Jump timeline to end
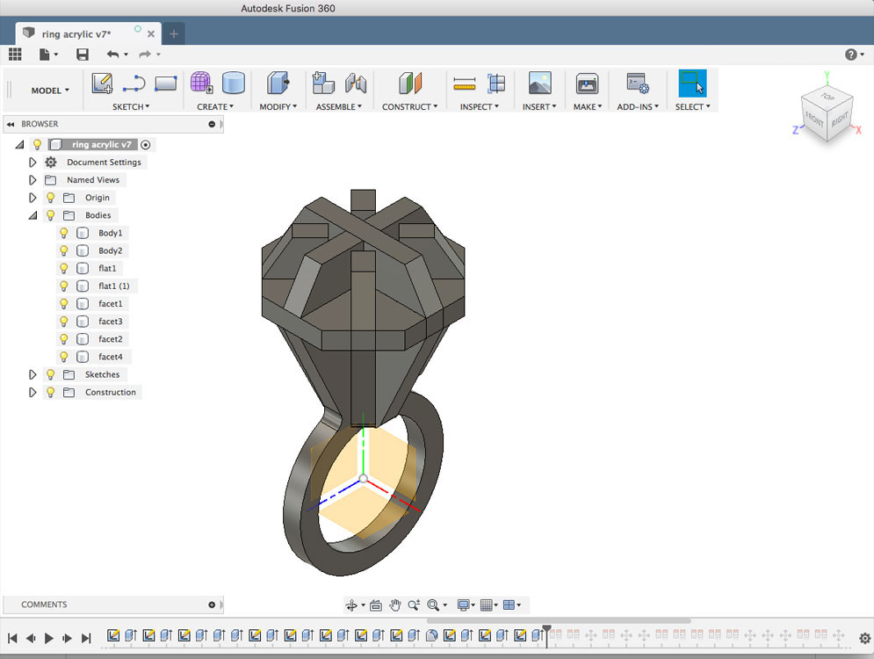The image size is (874, 659). tap(86, 639)
